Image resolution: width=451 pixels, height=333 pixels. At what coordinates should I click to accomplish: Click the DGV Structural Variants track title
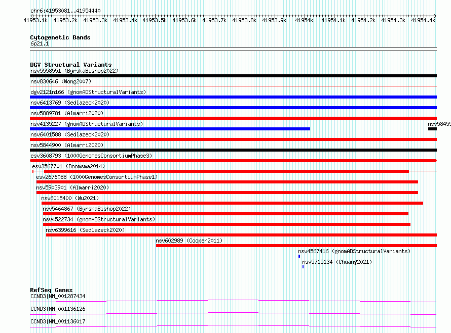(x=71, y=65)
